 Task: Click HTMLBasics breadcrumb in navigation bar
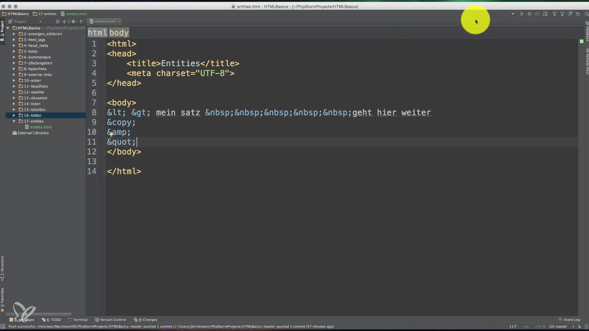click(x=15, y=14)
